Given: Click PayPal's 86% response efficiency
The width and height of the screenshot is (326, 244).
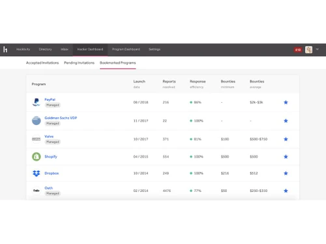Looking at the screenshot, I should point(196,102).
